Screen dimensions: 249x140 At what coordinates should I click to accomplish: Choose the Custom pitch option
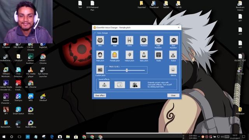100,70
